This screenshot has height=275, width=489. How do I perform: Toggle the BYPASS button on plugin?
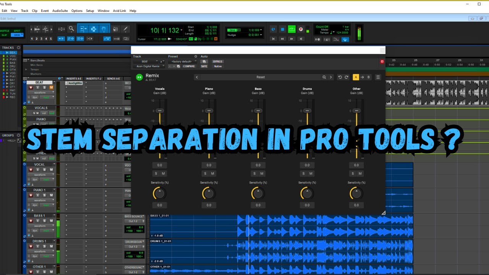point(217,61)
